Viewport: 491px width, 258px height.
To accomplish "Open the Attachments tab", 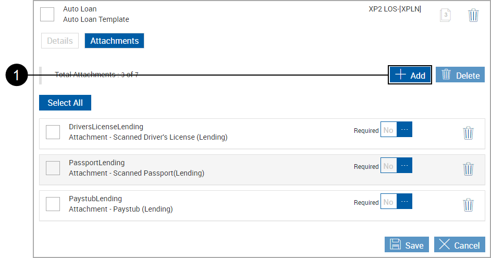I will click(x=114, y=41).
